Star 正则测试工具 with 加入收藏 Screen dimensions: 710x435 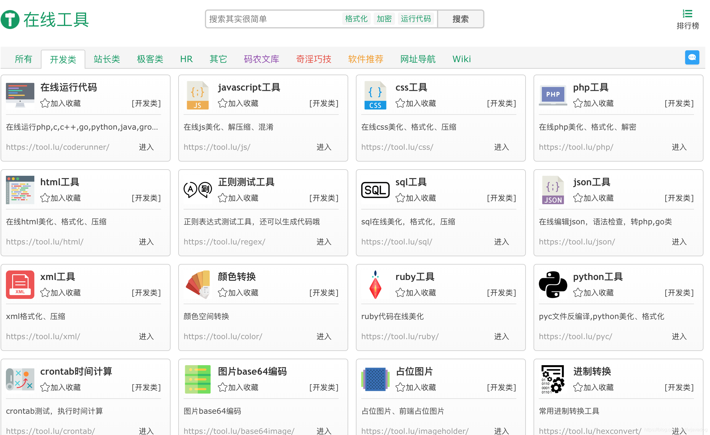pyautogui.click(x=238, y=198)
